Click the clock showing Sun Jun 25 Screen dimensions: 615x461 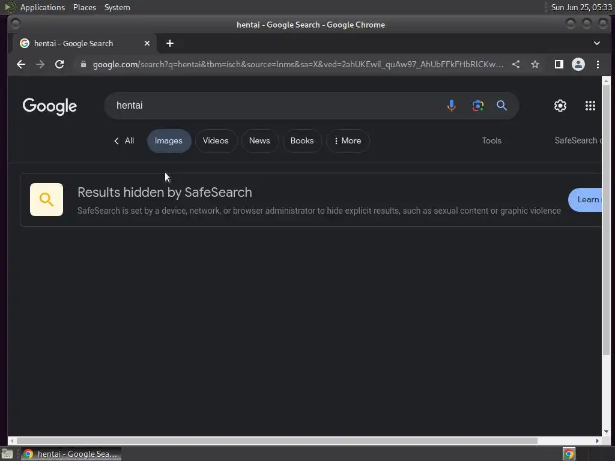pyautogui.click(x=581, y=7)
